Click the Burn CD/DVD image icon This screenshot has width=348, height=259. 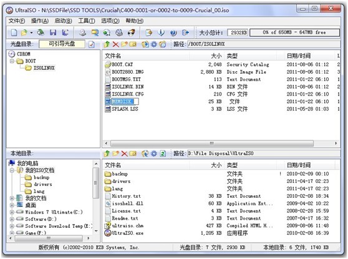pyautogui.click(x=132, y=32)
